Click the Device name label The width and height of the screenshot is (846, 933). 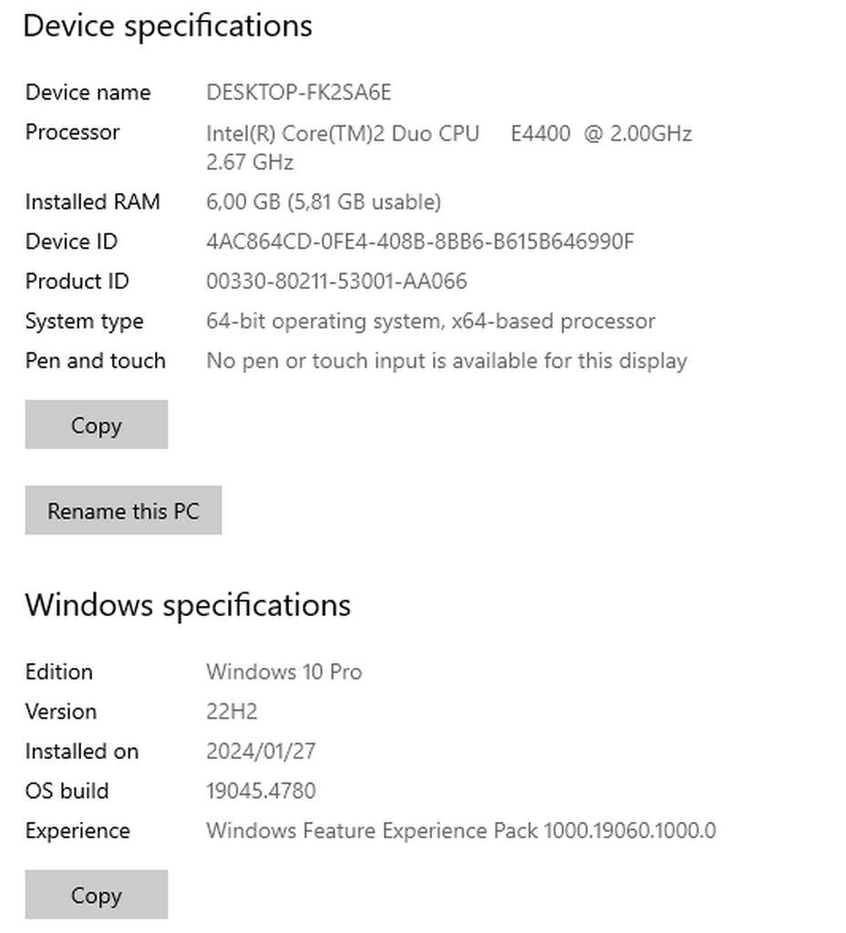[x=88, y=92]
